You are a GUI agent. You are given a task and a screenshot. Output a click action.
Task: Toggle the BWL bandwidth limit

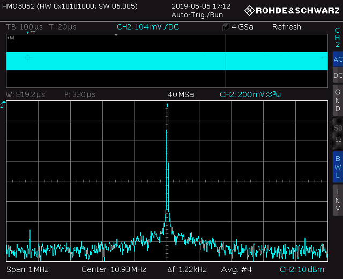coord(338,166)
